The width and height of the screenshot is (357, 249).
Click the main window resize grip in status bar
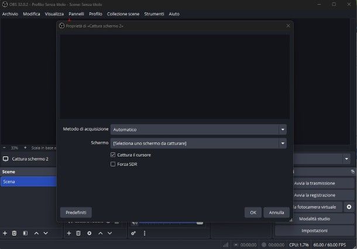[354, 246]
